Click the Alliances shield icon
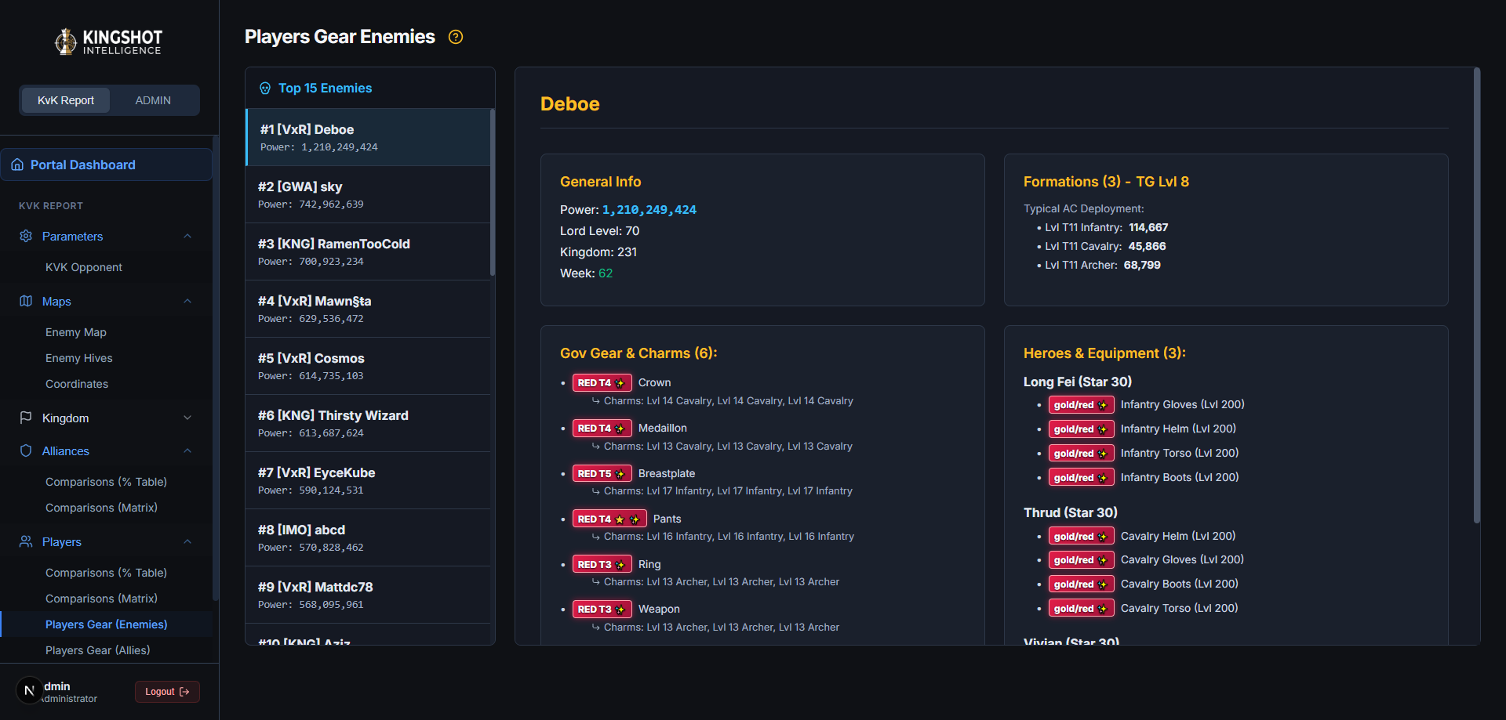The width and height of the screenshot is (1506, 720). pyautogui.click(x=26, y=450)
